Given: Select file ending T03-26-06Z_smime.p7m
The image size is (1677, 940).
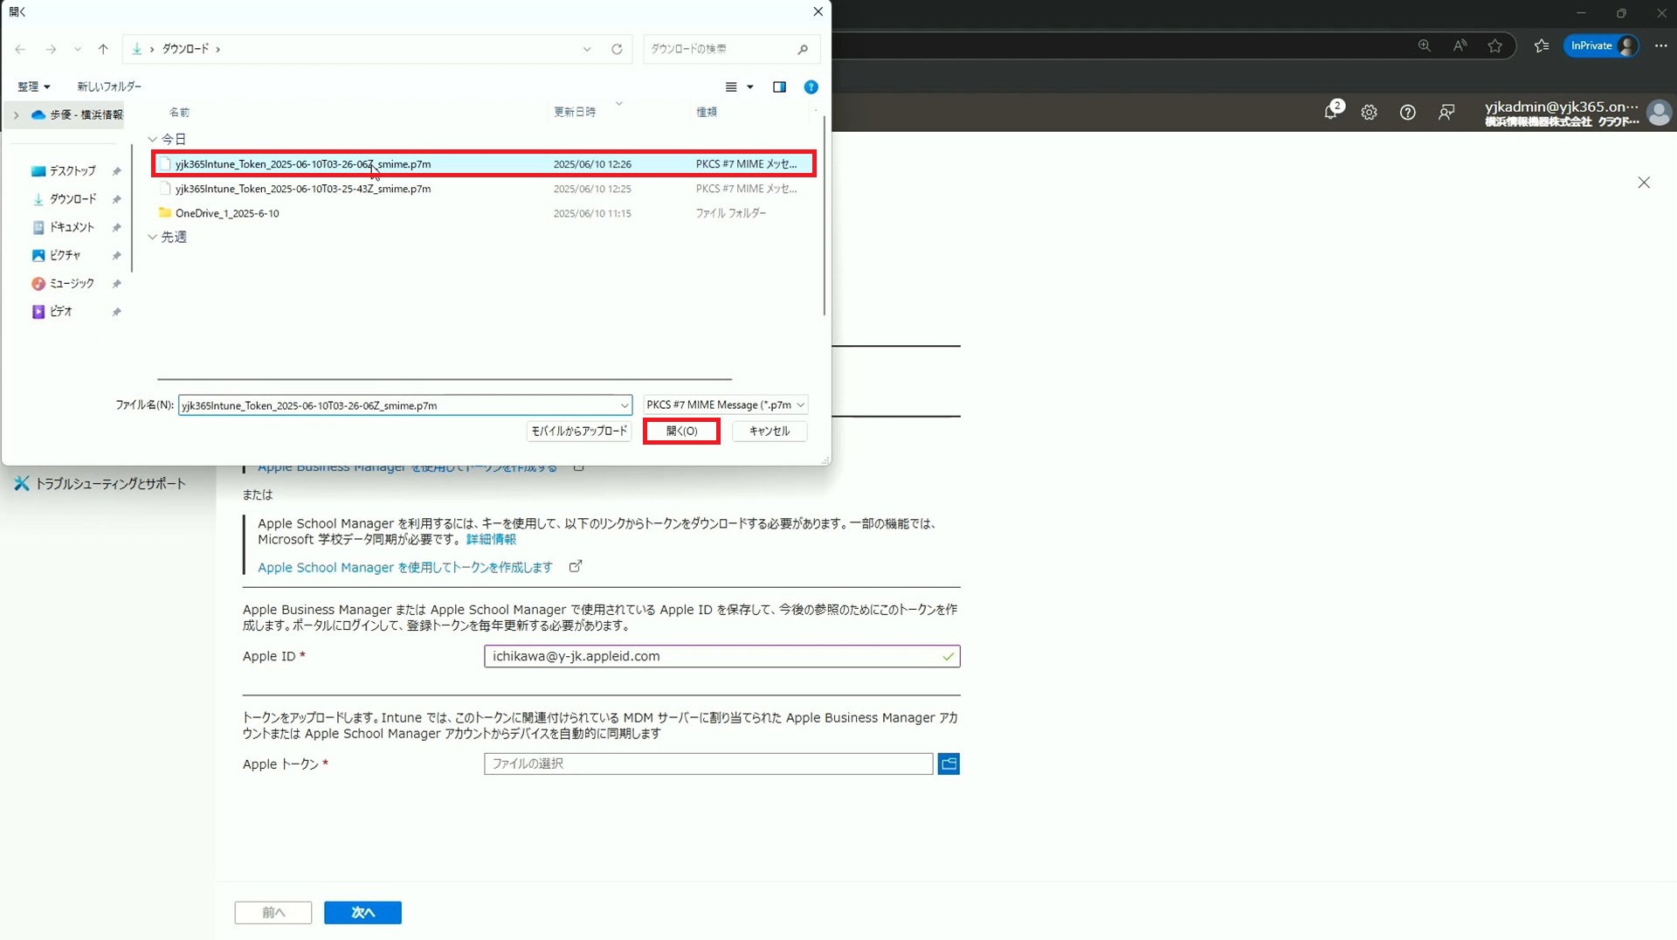Looking at the screenshot, I should point(484,164).
